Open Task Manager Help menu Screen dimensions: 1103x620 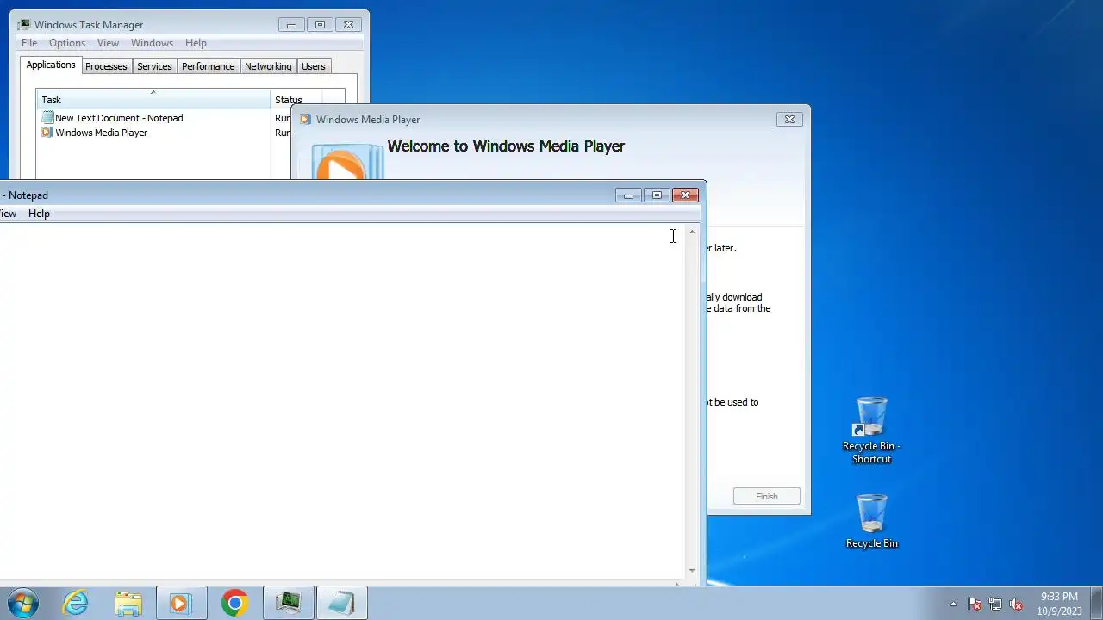196,43
